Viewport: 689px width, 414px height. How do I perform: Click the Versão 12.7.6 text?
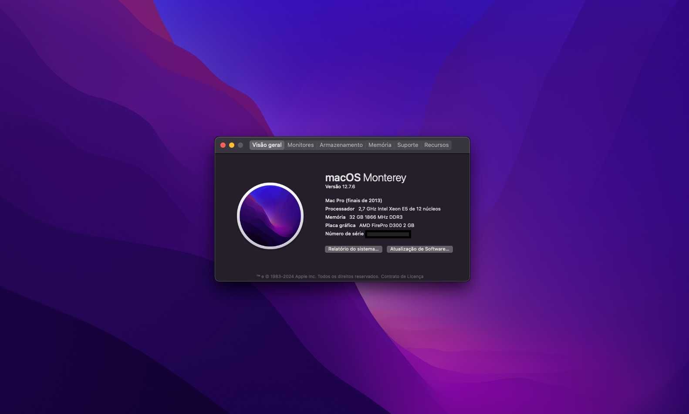(340, 187)
